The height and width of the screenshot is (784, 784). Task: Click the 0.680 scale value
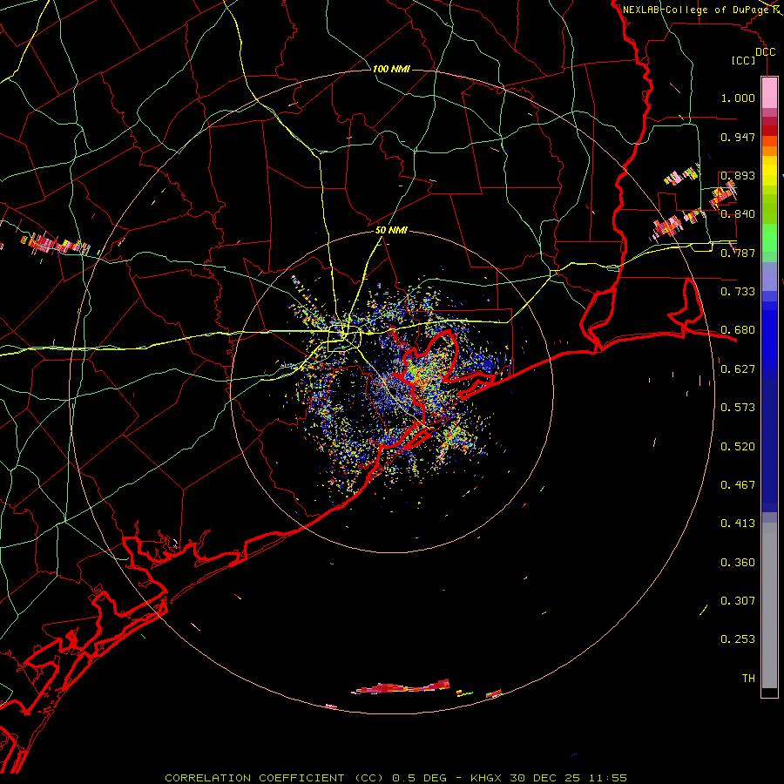738,330
